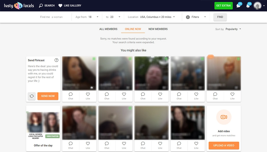Click the View Photos offer thumbnail

(52, 136)
